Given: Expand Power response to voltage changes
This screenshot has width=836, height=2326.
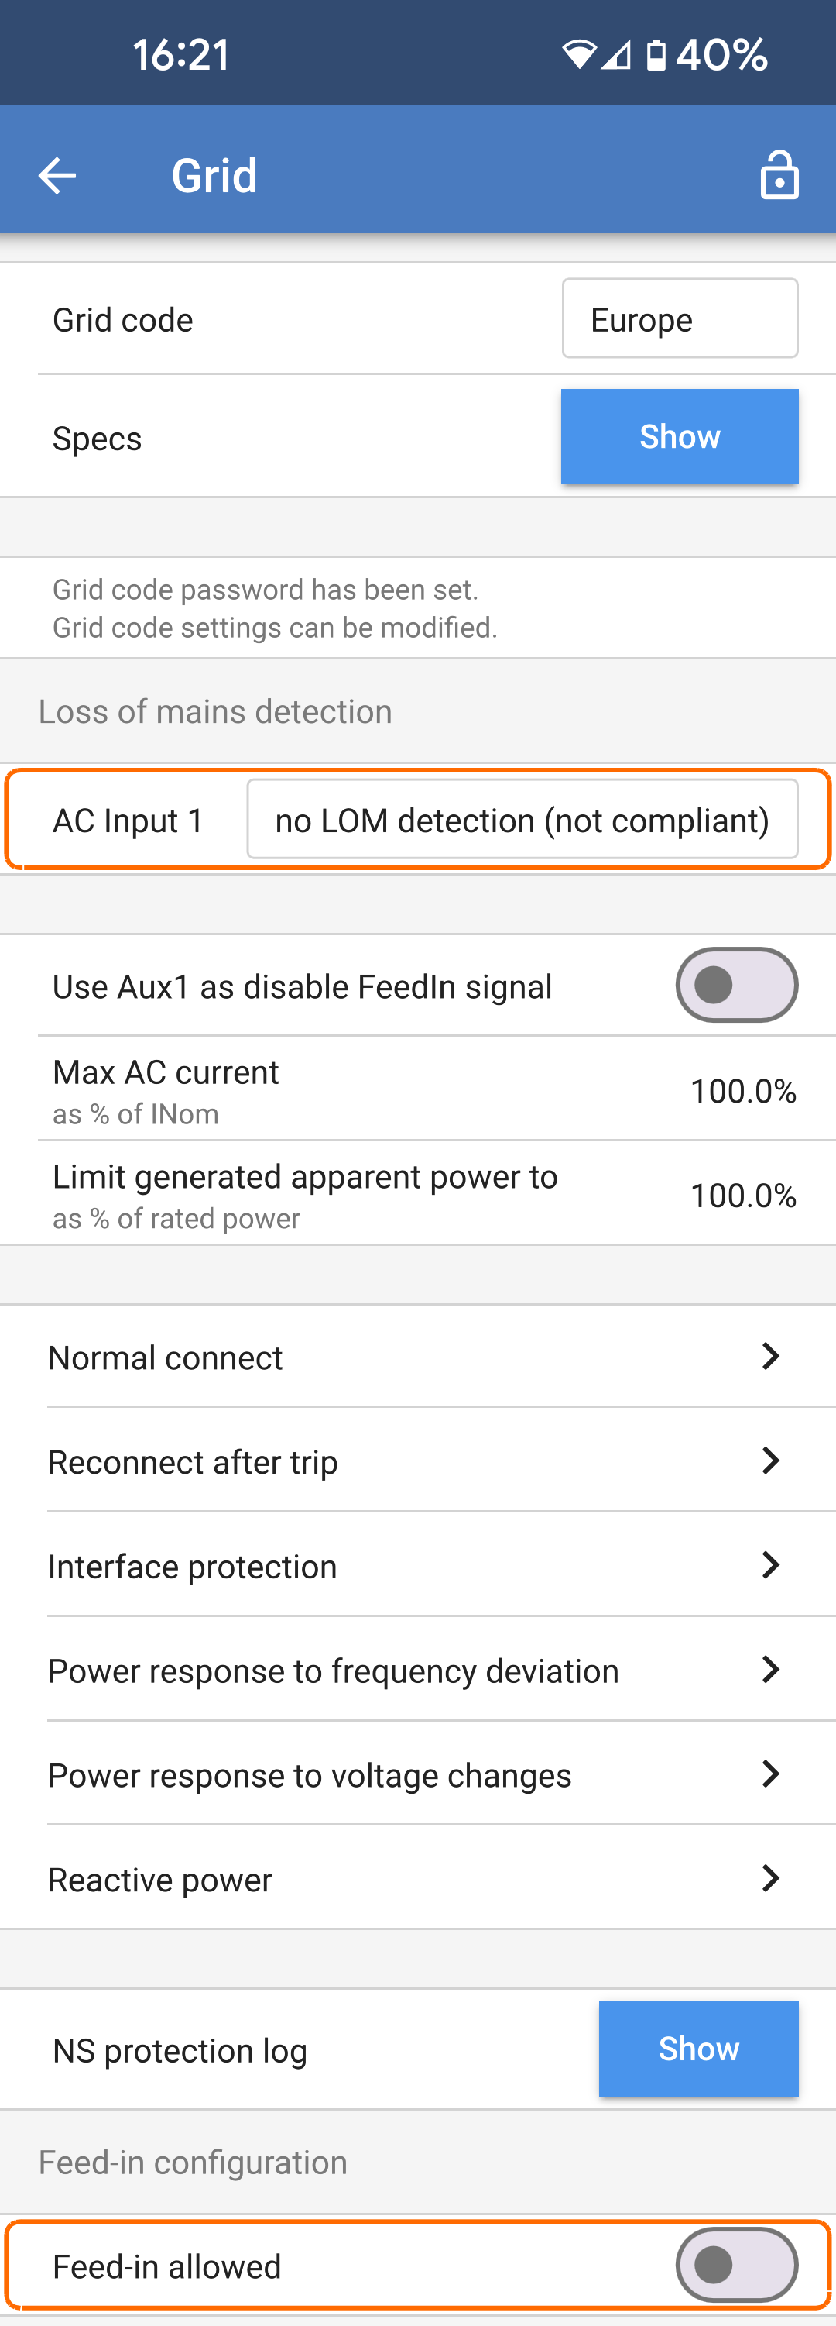Looking at the screenshot, I should [x=417, y=1774].
